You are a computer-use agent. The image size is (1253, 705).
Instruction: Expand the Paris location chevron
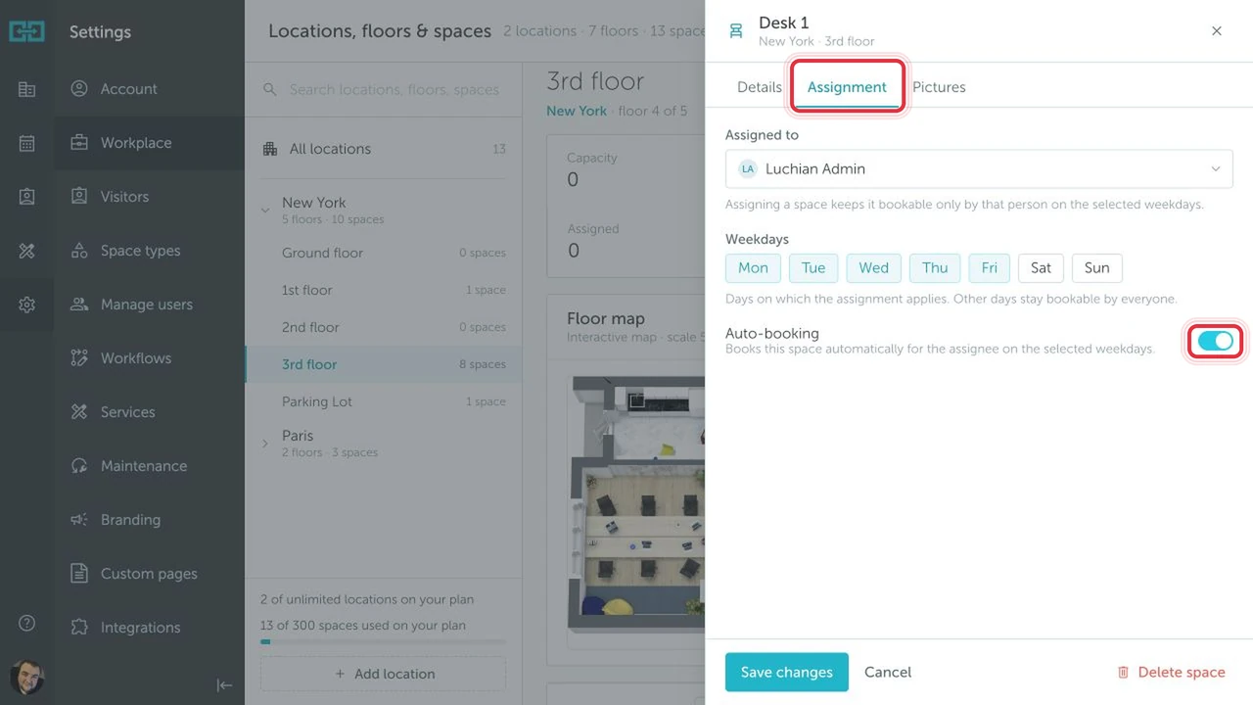coord(265,444)
